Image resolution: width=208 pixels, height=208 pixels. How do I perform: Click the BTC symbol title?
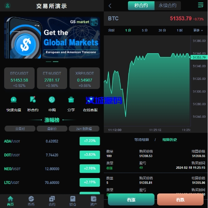point(113,18)
